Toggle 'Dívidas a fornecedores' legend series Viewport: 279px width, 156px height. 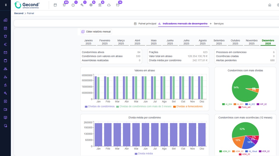click(x=188, y=107)
